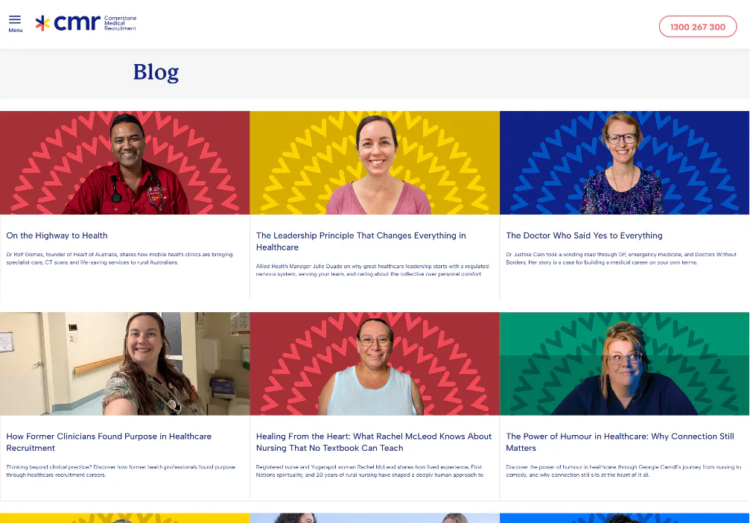Viewport: 750px width, 523px height.
Task: Click the red doctor-in-red-shirt thumbnail
Action: [125, 162]
